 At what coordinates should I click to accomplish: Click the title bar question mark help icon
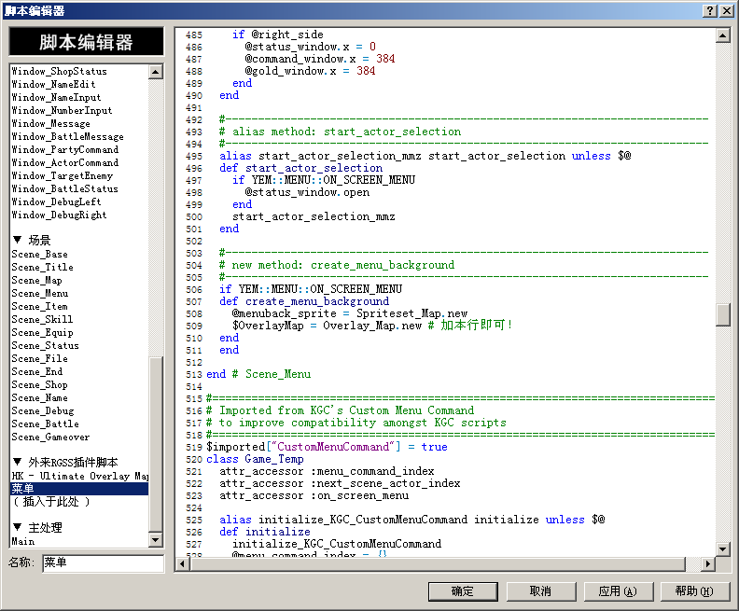pos(710,11)
